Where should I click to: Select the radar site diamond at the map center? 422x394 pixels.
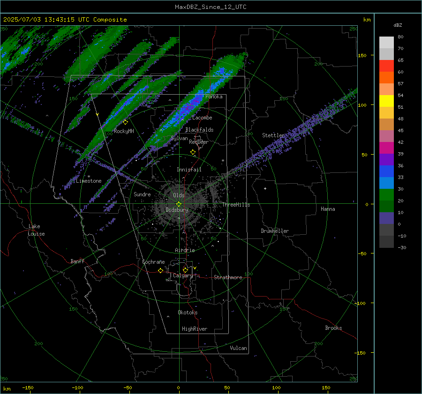[179, 204]
